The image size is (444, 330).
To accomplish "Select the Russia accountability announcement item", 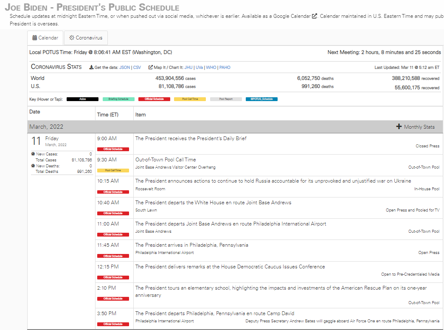I will 273,181.
